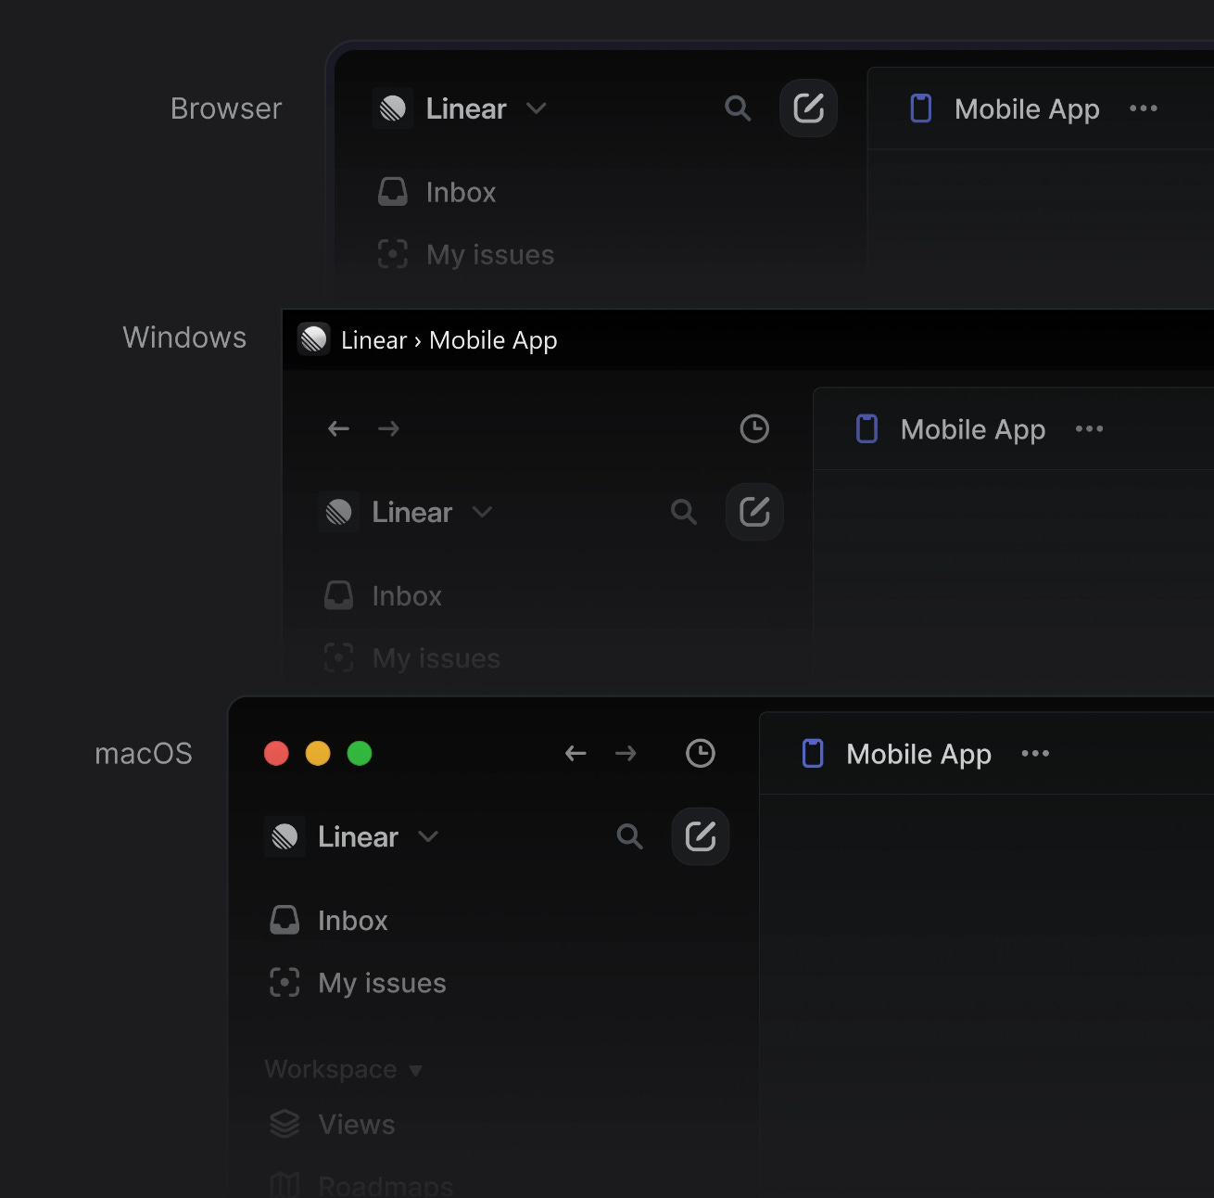Click compose new issue in the Windows window
The width and height of the screenshot is (1214, 1198).
click(x=754, y=512)
